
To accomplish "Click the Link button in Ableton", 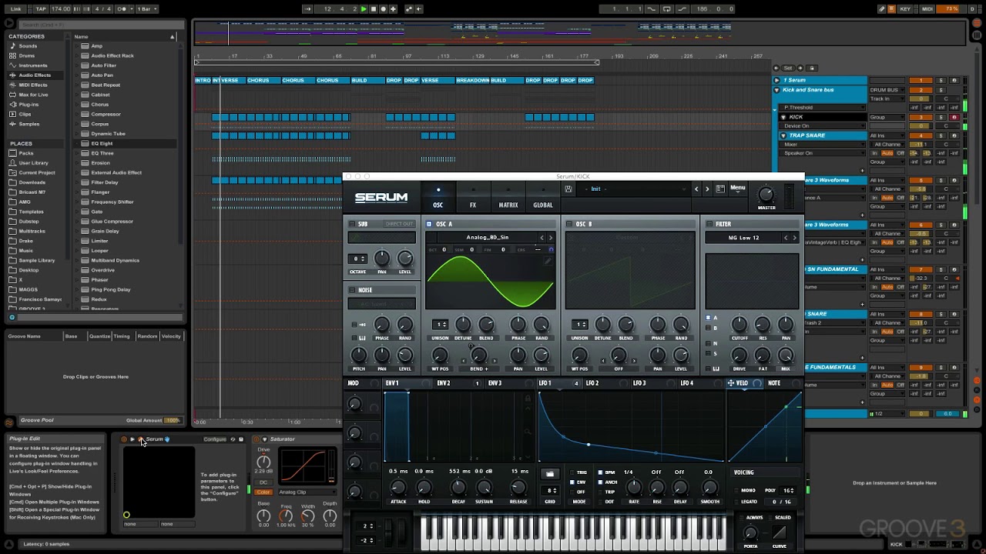I will click(x=15, y=9).
